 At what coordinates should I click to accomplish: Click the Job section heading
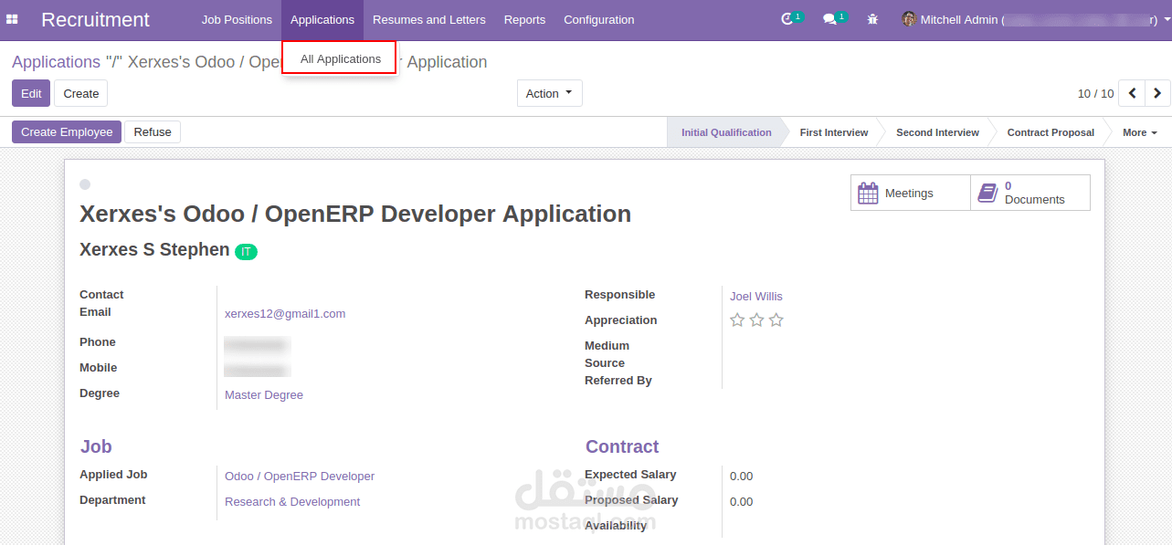click(96, 446)
